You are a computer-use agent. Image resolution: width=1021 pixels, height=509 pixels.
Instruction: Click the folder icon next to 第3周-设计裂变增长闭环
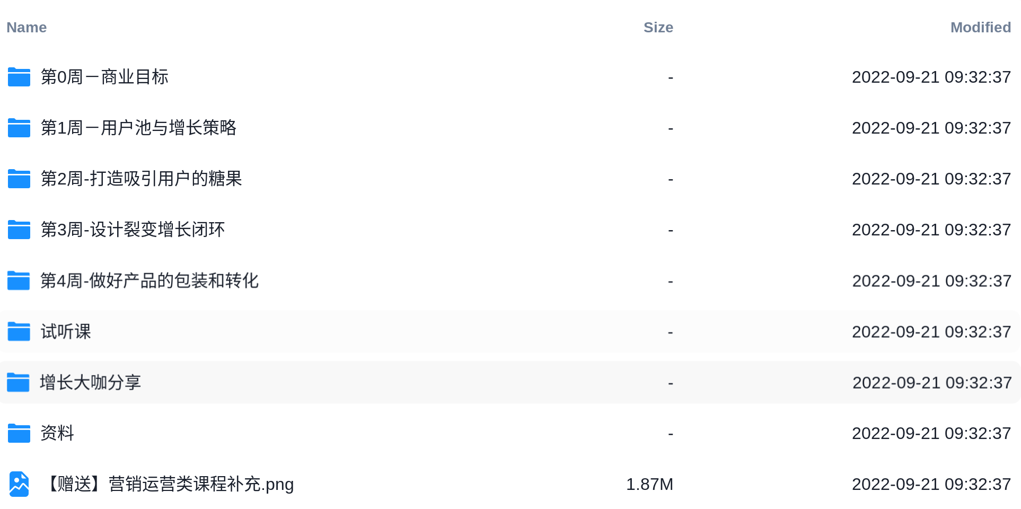click(19, 230)
